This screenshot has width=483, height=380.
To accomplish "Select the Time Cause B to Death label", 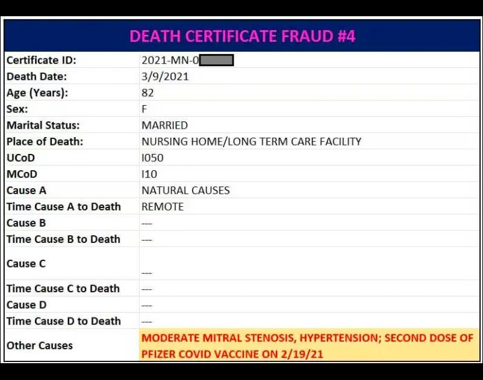I will 63,239.
